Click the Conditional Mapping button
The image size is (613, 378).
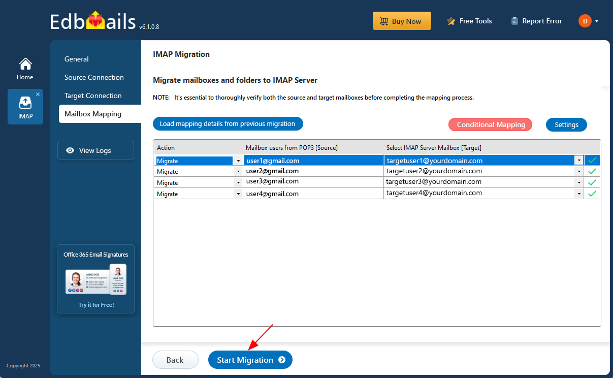pos(490,124)
